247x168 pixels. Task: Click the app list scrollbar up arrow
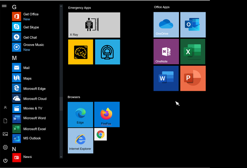click(x=61, y=6)
